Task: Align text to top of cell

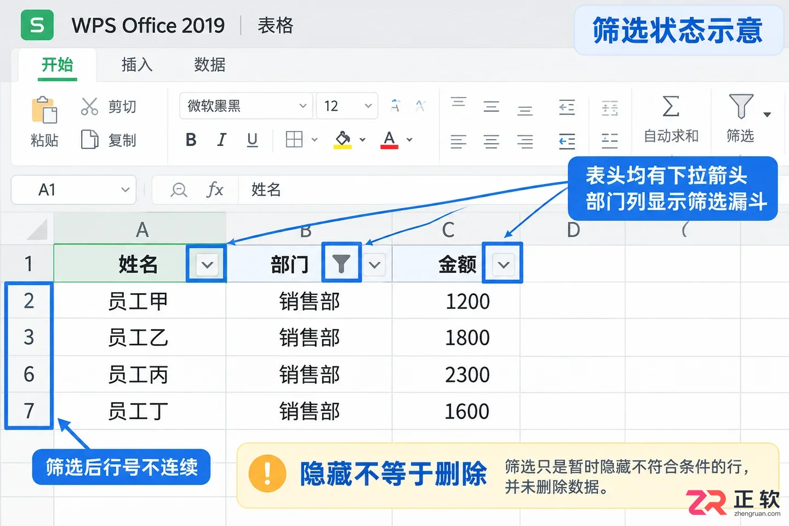Action: (x=458, y=102)
